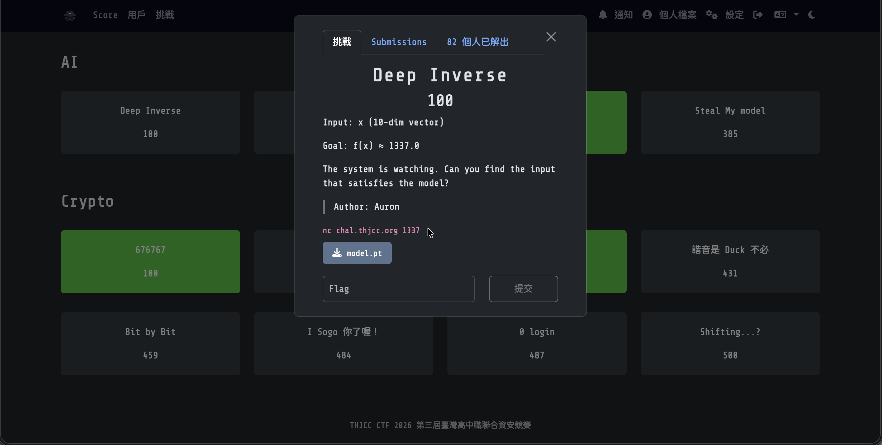The width and height of the screenshot is (882, 445).
Task: Open Score in navigation bar
Action: (105, 15)
